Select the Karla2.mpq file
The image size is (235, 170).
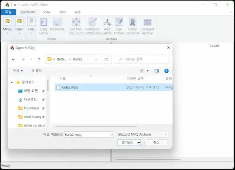coord(114,87)
